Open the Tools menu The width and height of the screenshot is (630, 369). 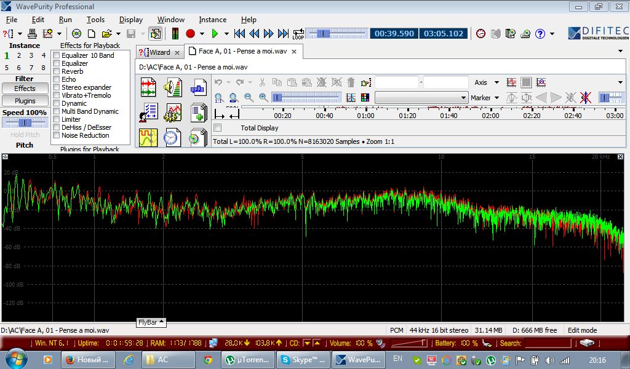(95, 20)
